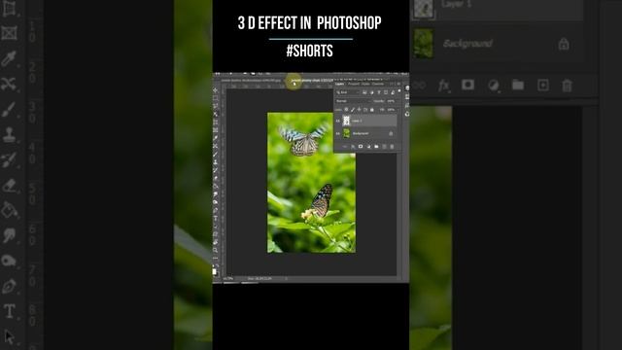This screenshot has width=622, height=350.
Task: Add layer mask using enlarged blurred panel icon
Action: point(468,85)
